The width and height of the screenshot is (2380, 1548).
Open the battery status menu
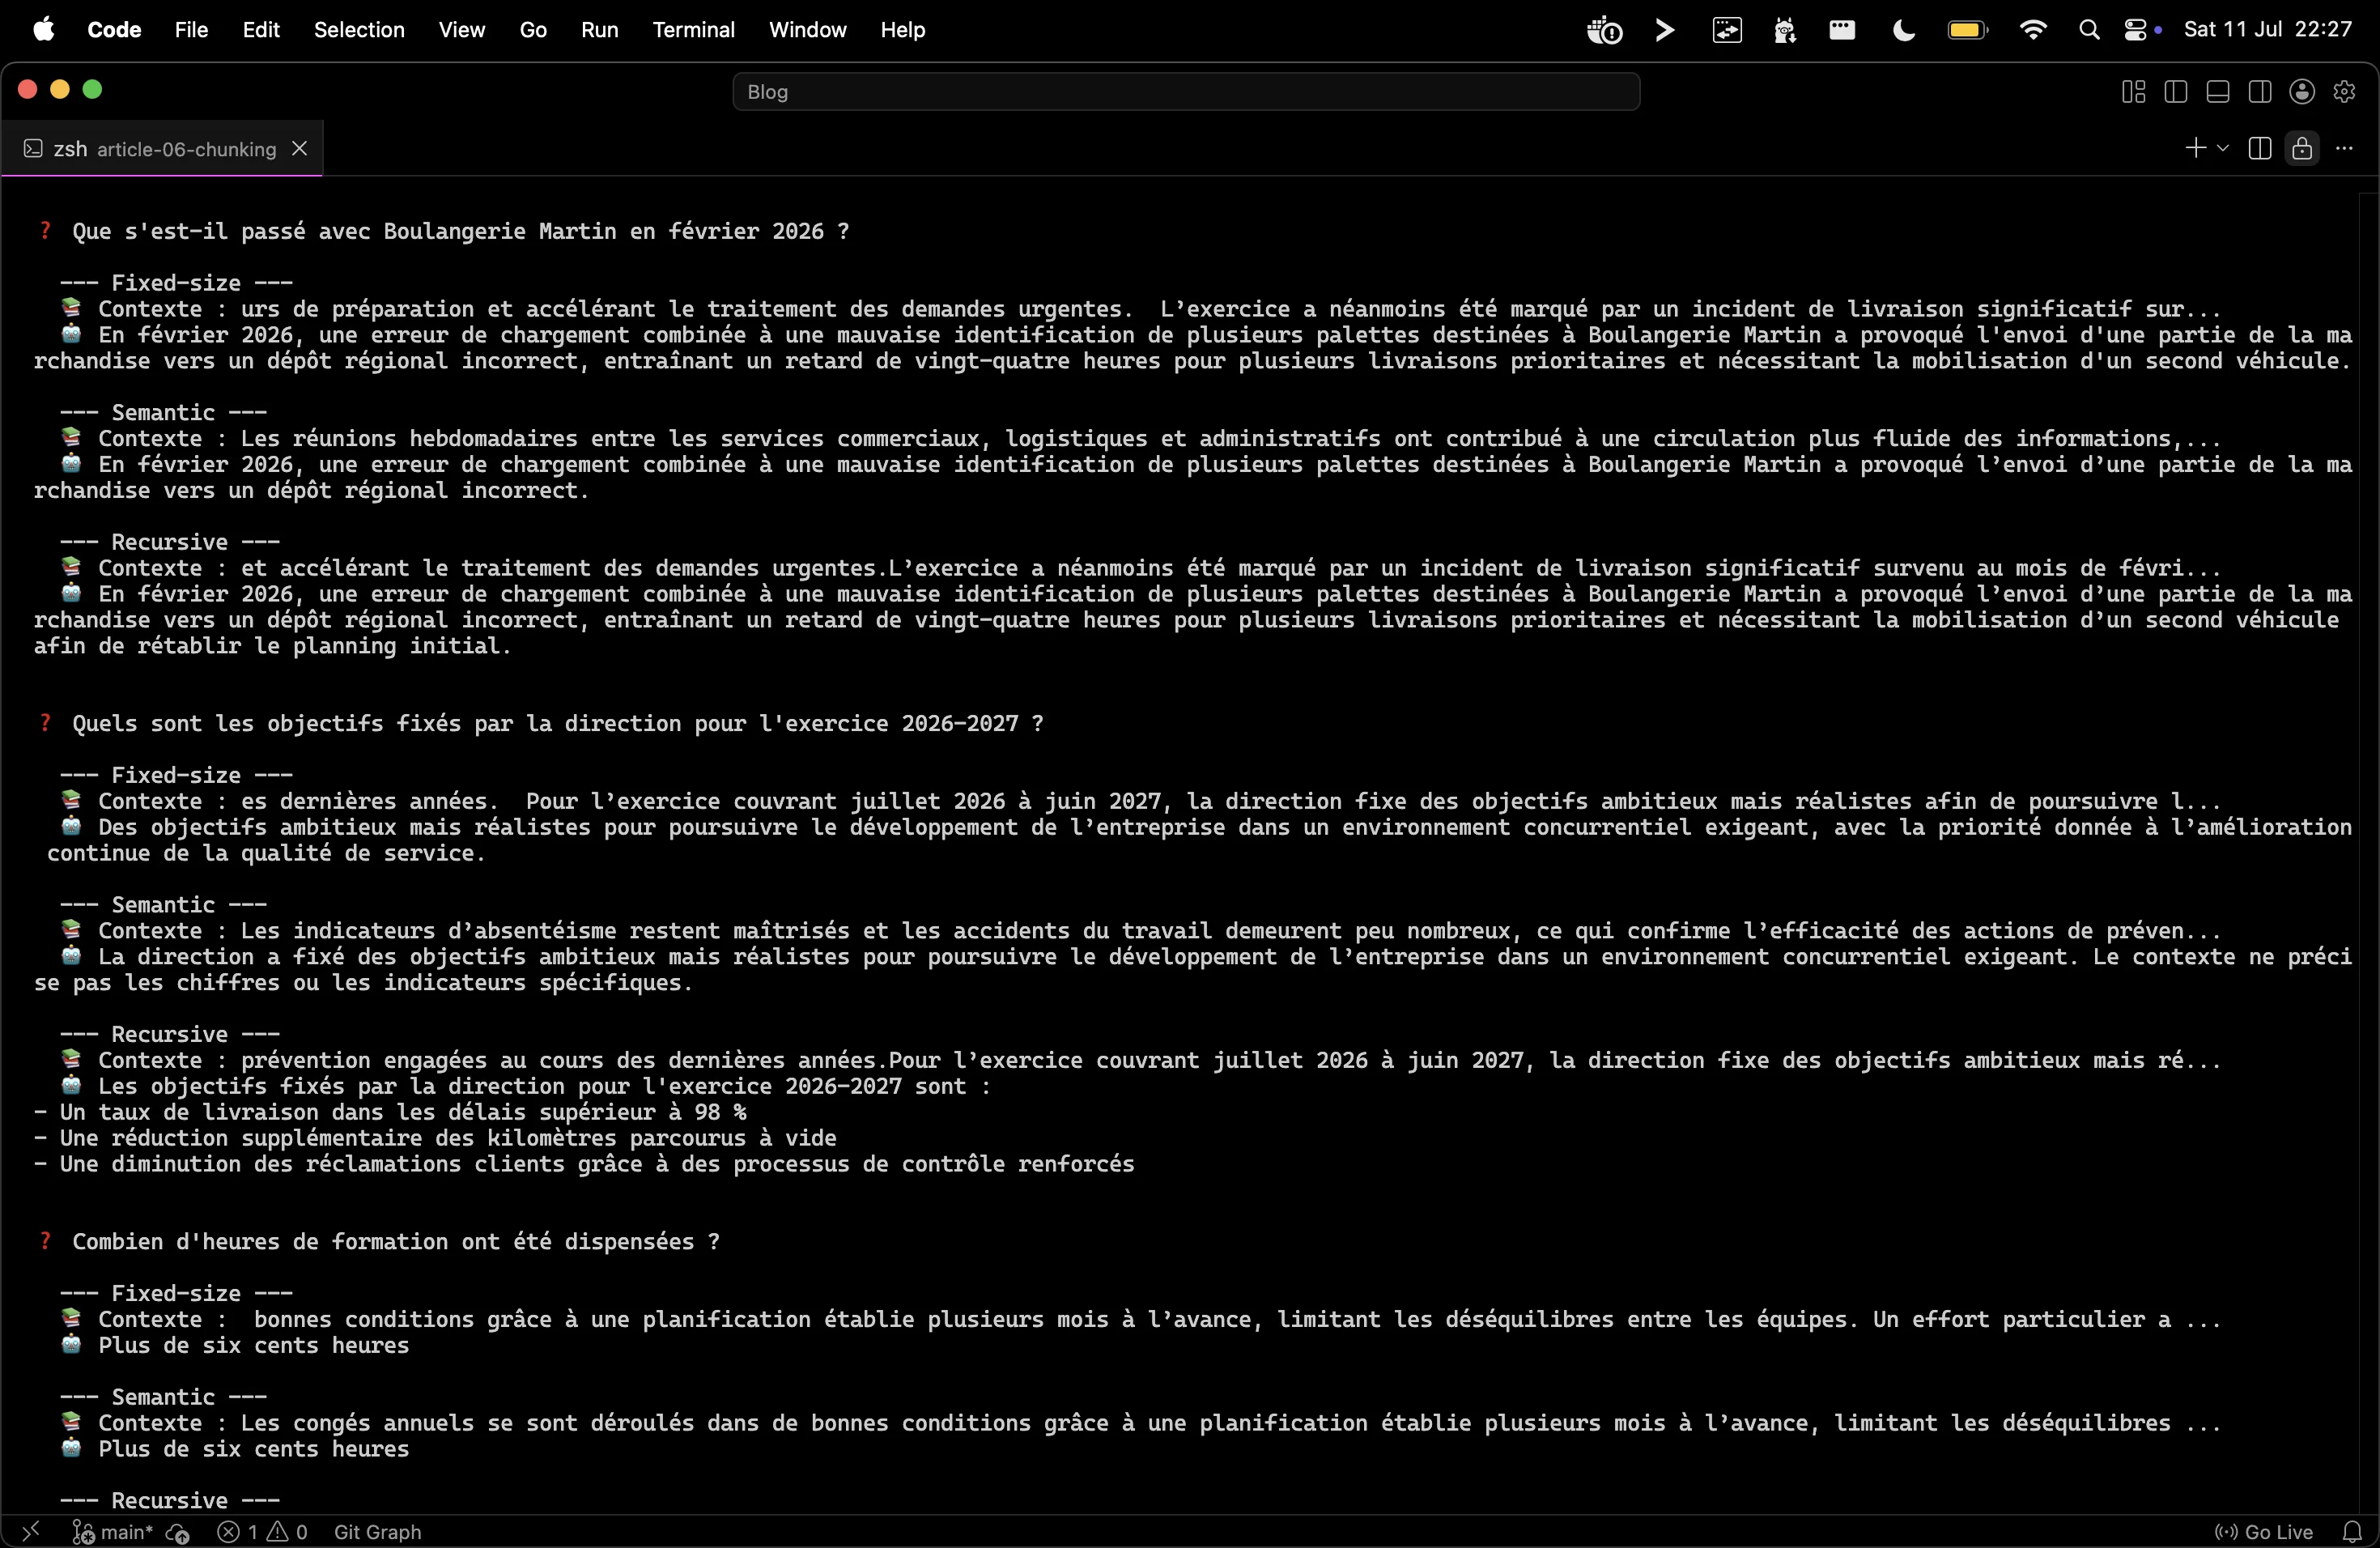1967,30
